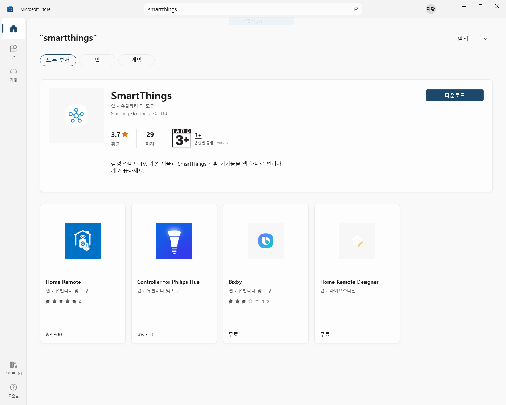Click the Bixby title

coord(235,282)
